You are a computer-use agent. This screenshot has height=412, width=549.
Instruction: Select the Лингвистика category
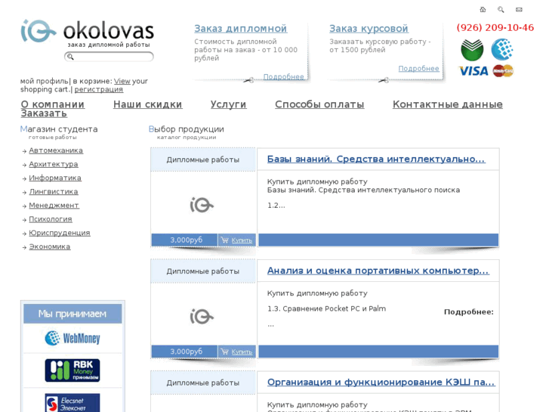click(x=54, y=191)
